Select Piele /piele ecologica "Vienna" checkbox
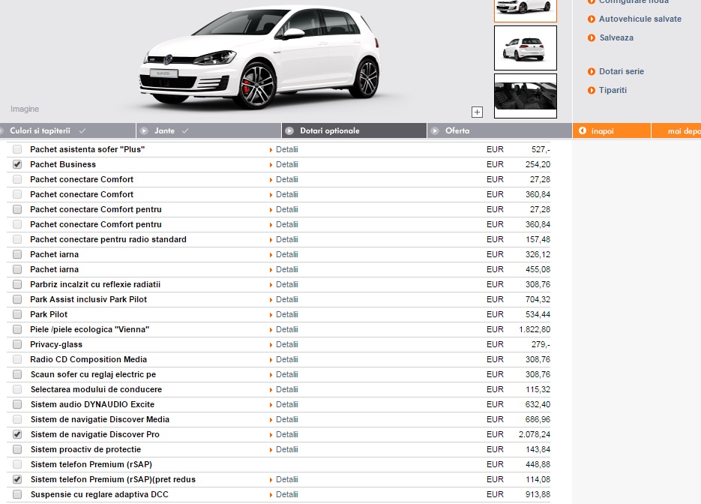Image resolution: width=701 pixels, height=504 pixels. tap(17, 329)
